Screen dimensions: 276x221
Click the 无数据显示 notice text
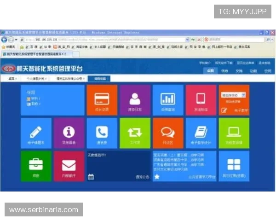(97, 155)
